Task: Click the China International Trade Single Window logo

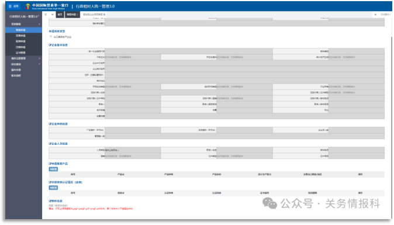Action: (47, 6)
